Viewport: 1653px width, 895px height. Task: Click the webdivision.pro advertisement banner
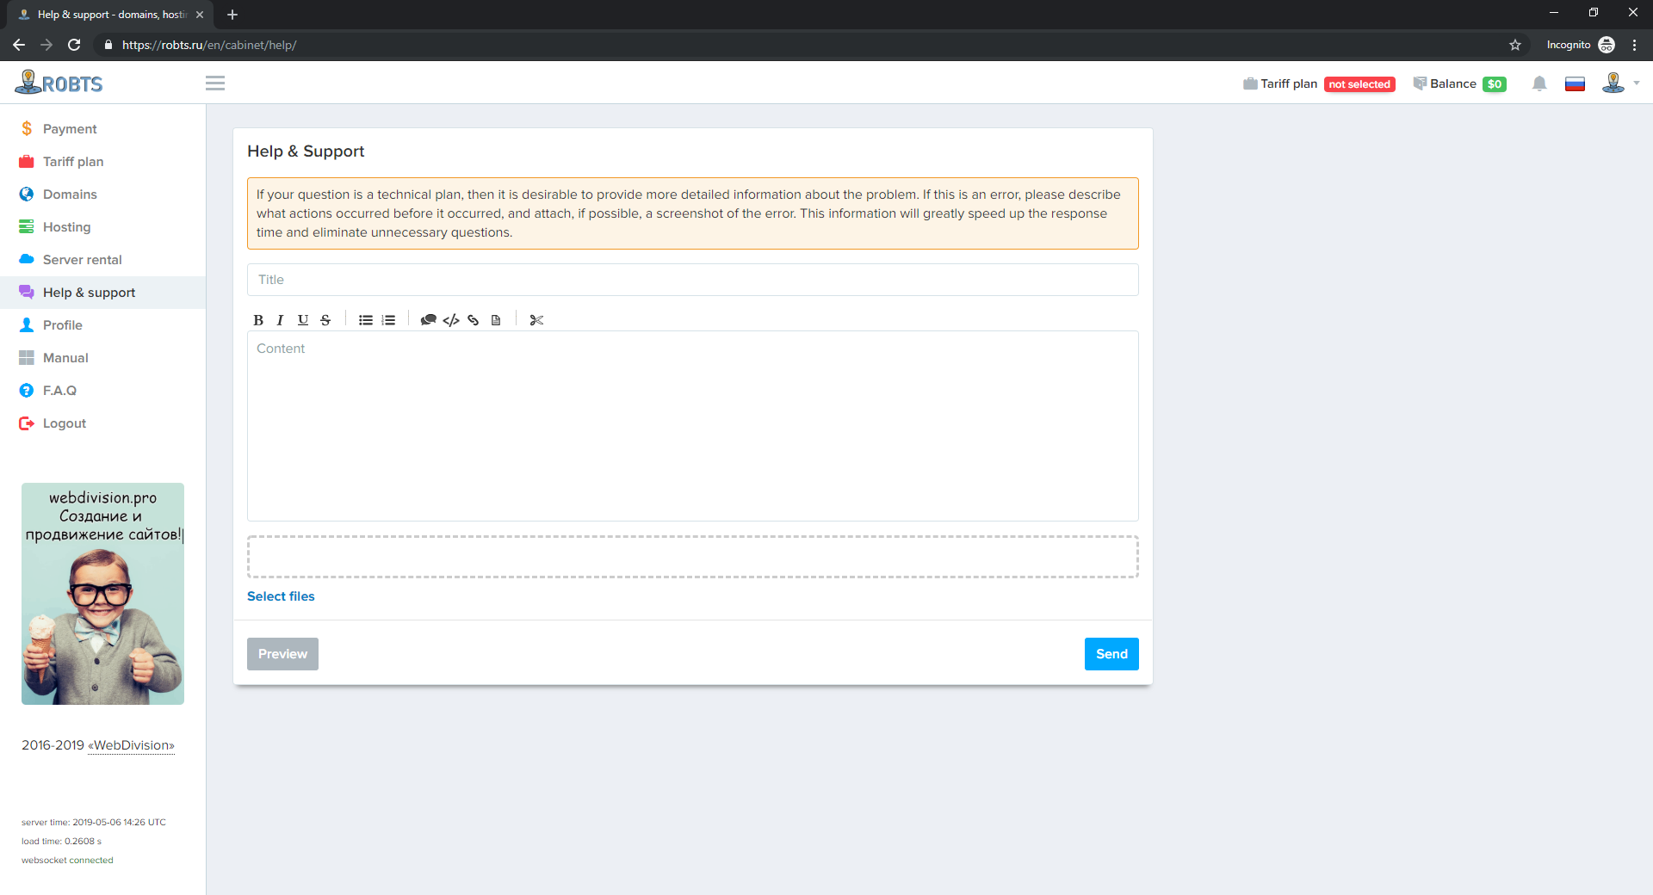(x=102, y=594)
